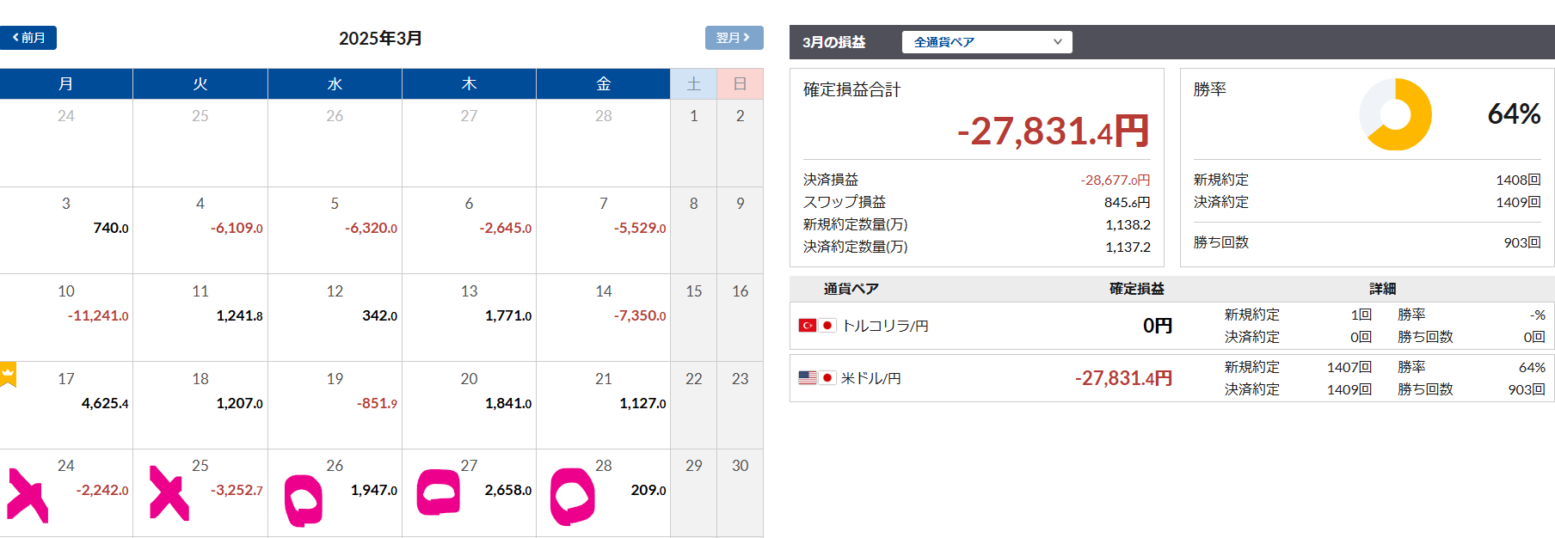
Task: Open the 全通貨ペア currency pair dropdown
Action: [986, 42]
